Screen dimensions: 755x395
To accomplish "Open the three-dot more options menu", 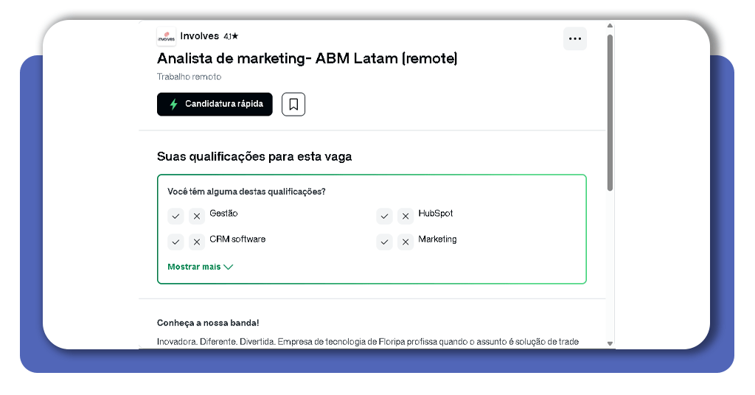I will [574, 38].
